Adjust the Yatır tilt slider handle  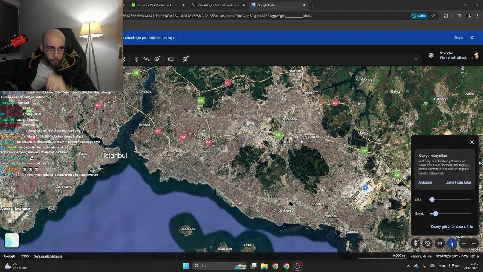[x=432, y=199]
